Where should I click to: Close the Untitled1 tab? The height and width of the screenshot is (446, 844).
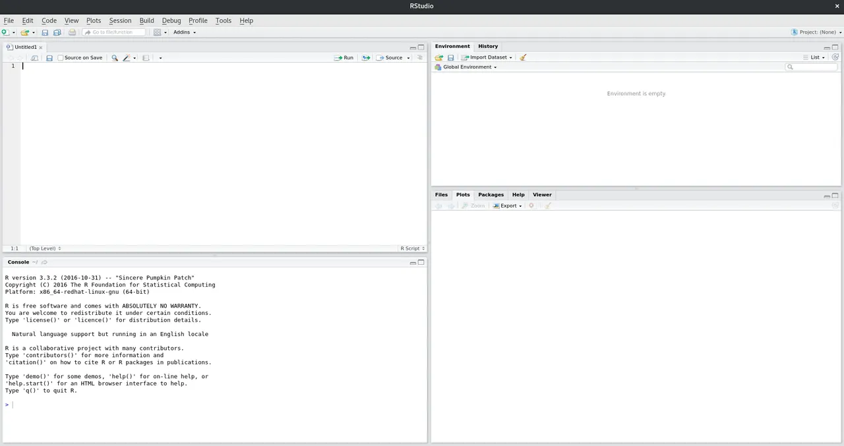point(41,47)
